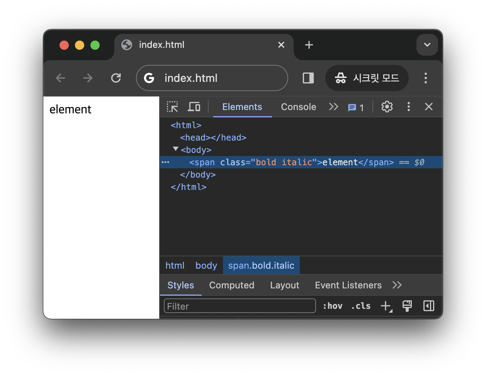The height and width of the screenshot is (376, 486).
Task: Open DevTools settings gear
Action: click(x=387, y=107)
